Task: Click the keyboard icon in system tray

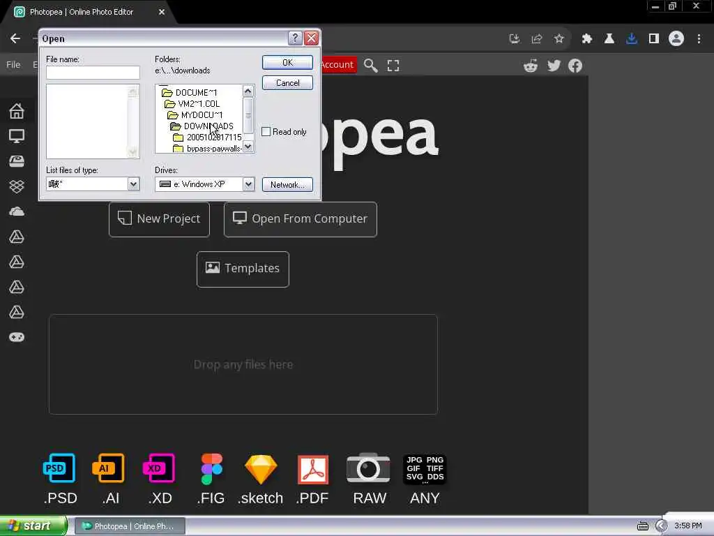Action: [642, 526]
